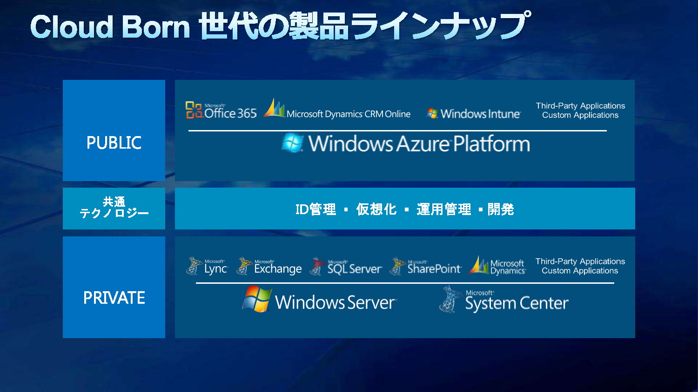Select the SharePoint product icon
This screenshot has height=392, width=698.
pyautogui.click(x=397, y=266)
